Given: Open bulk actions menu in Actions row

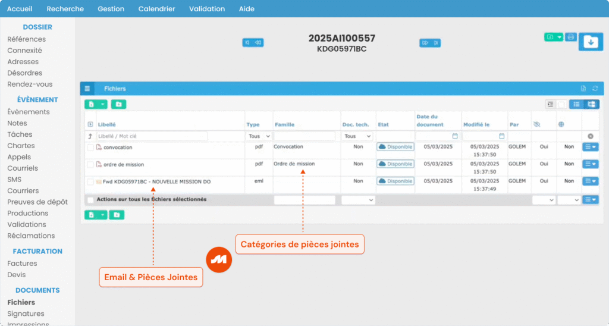Looking at the screenshot, I should pyautogui.click(x=591, y=200).
